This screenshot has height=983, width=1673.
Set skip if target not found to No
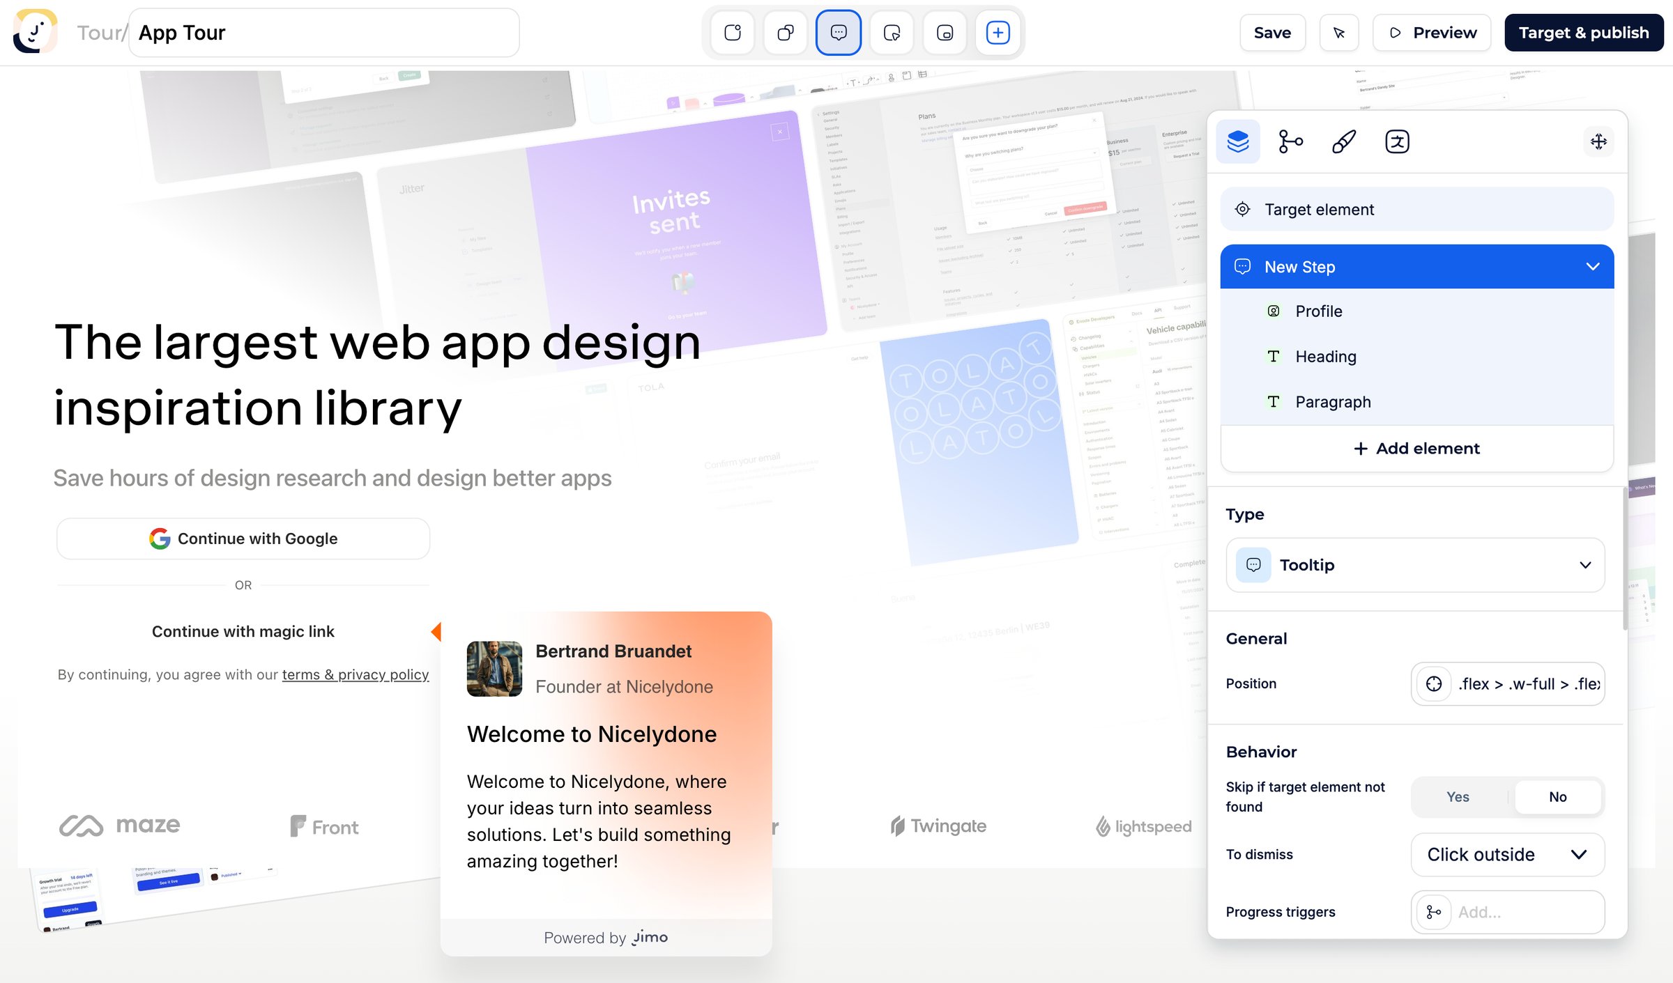coord(1557,797)
